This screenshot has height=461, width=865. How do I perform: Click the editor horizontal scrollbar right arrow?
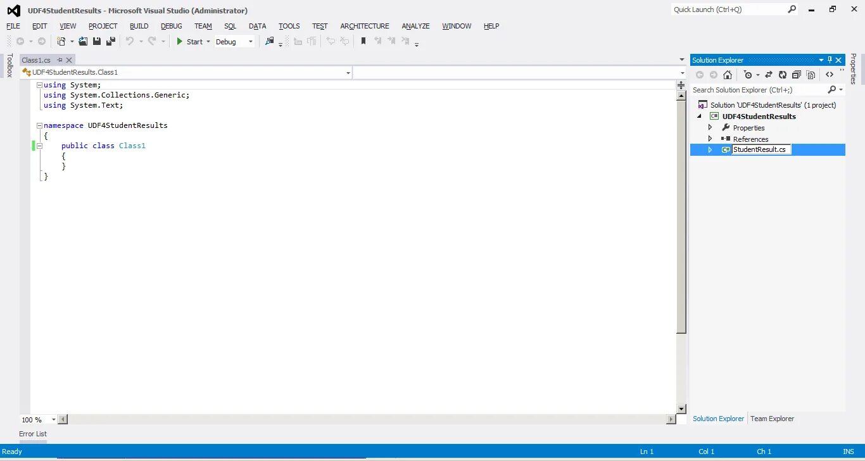coord(671,419)
